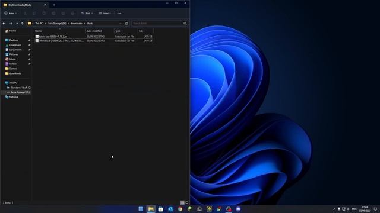The image size is (380, 213).
Task: Open Outlook from the taskbar
Action: point(170,209)
